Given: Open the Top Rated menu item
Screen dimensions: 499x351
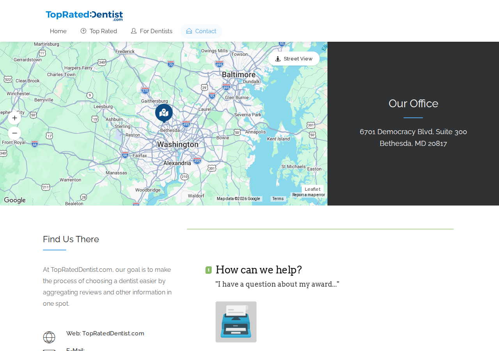Looking at the screenshot, I should pyautogui.click(x=99, y=31).
